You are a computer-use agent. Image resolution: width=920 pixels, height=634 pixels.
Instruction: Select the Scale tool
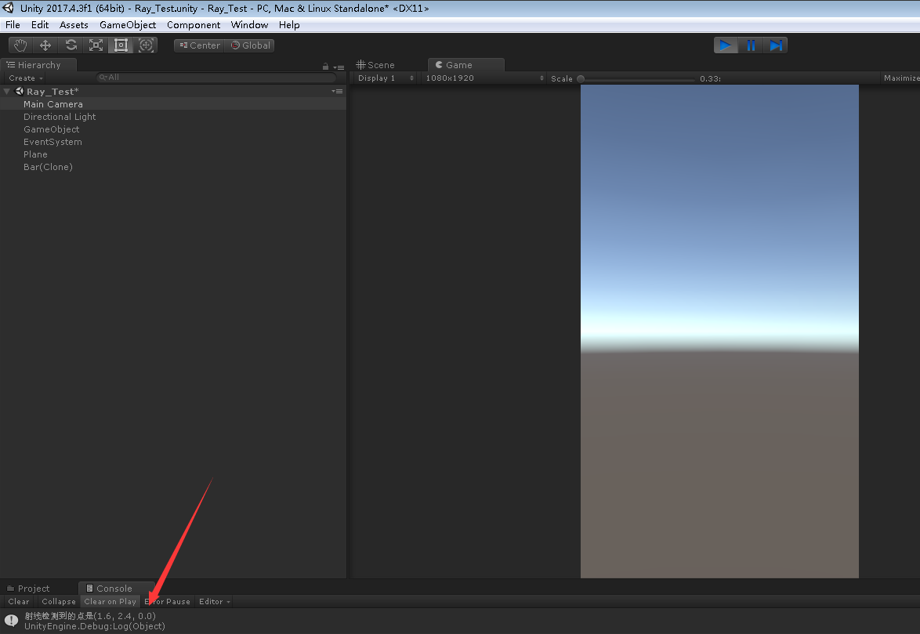[x=96, y=45]
